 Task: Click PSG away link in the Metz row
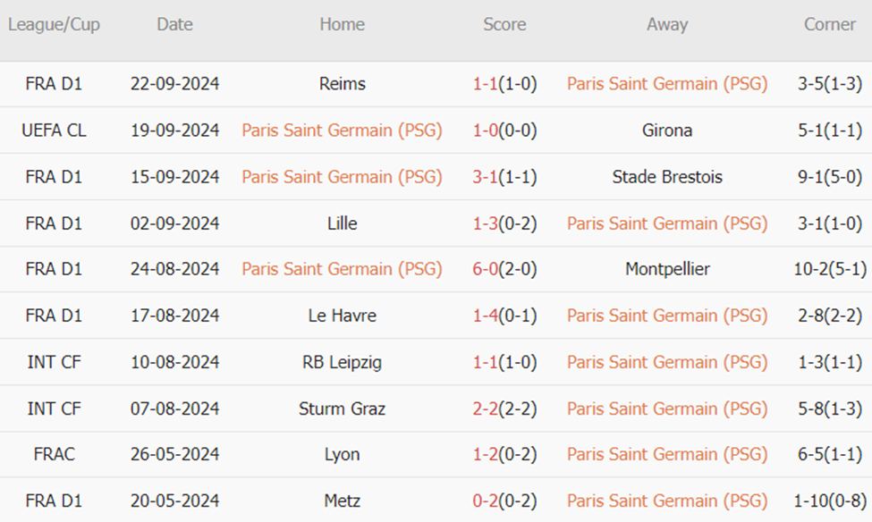pyautogui.click(x=667, y=501)
